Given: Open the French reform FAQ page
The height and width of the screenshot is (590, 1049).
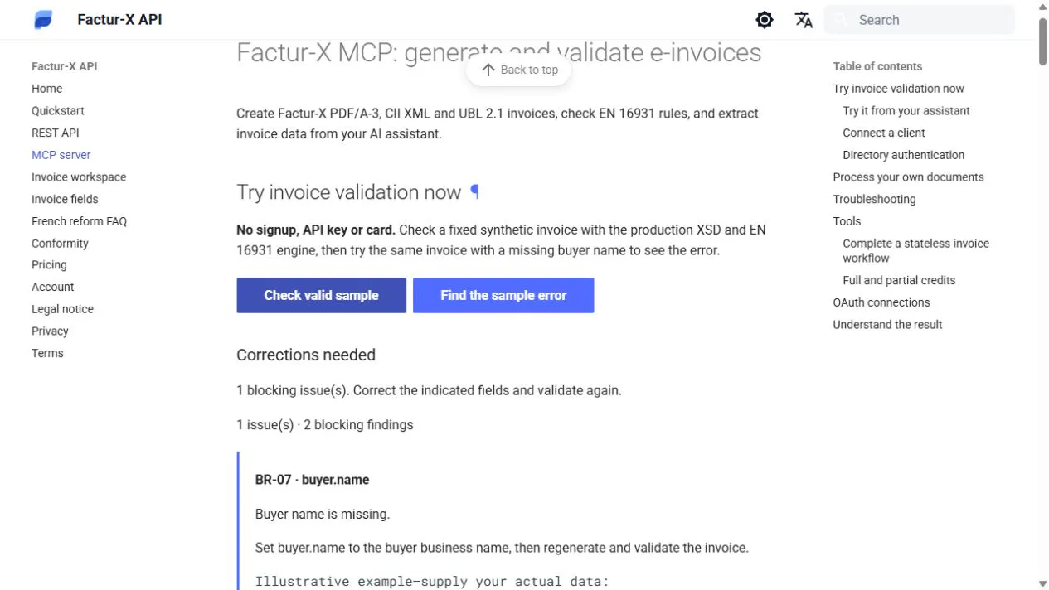Looking at the screenshot, I should coord(79,221).
